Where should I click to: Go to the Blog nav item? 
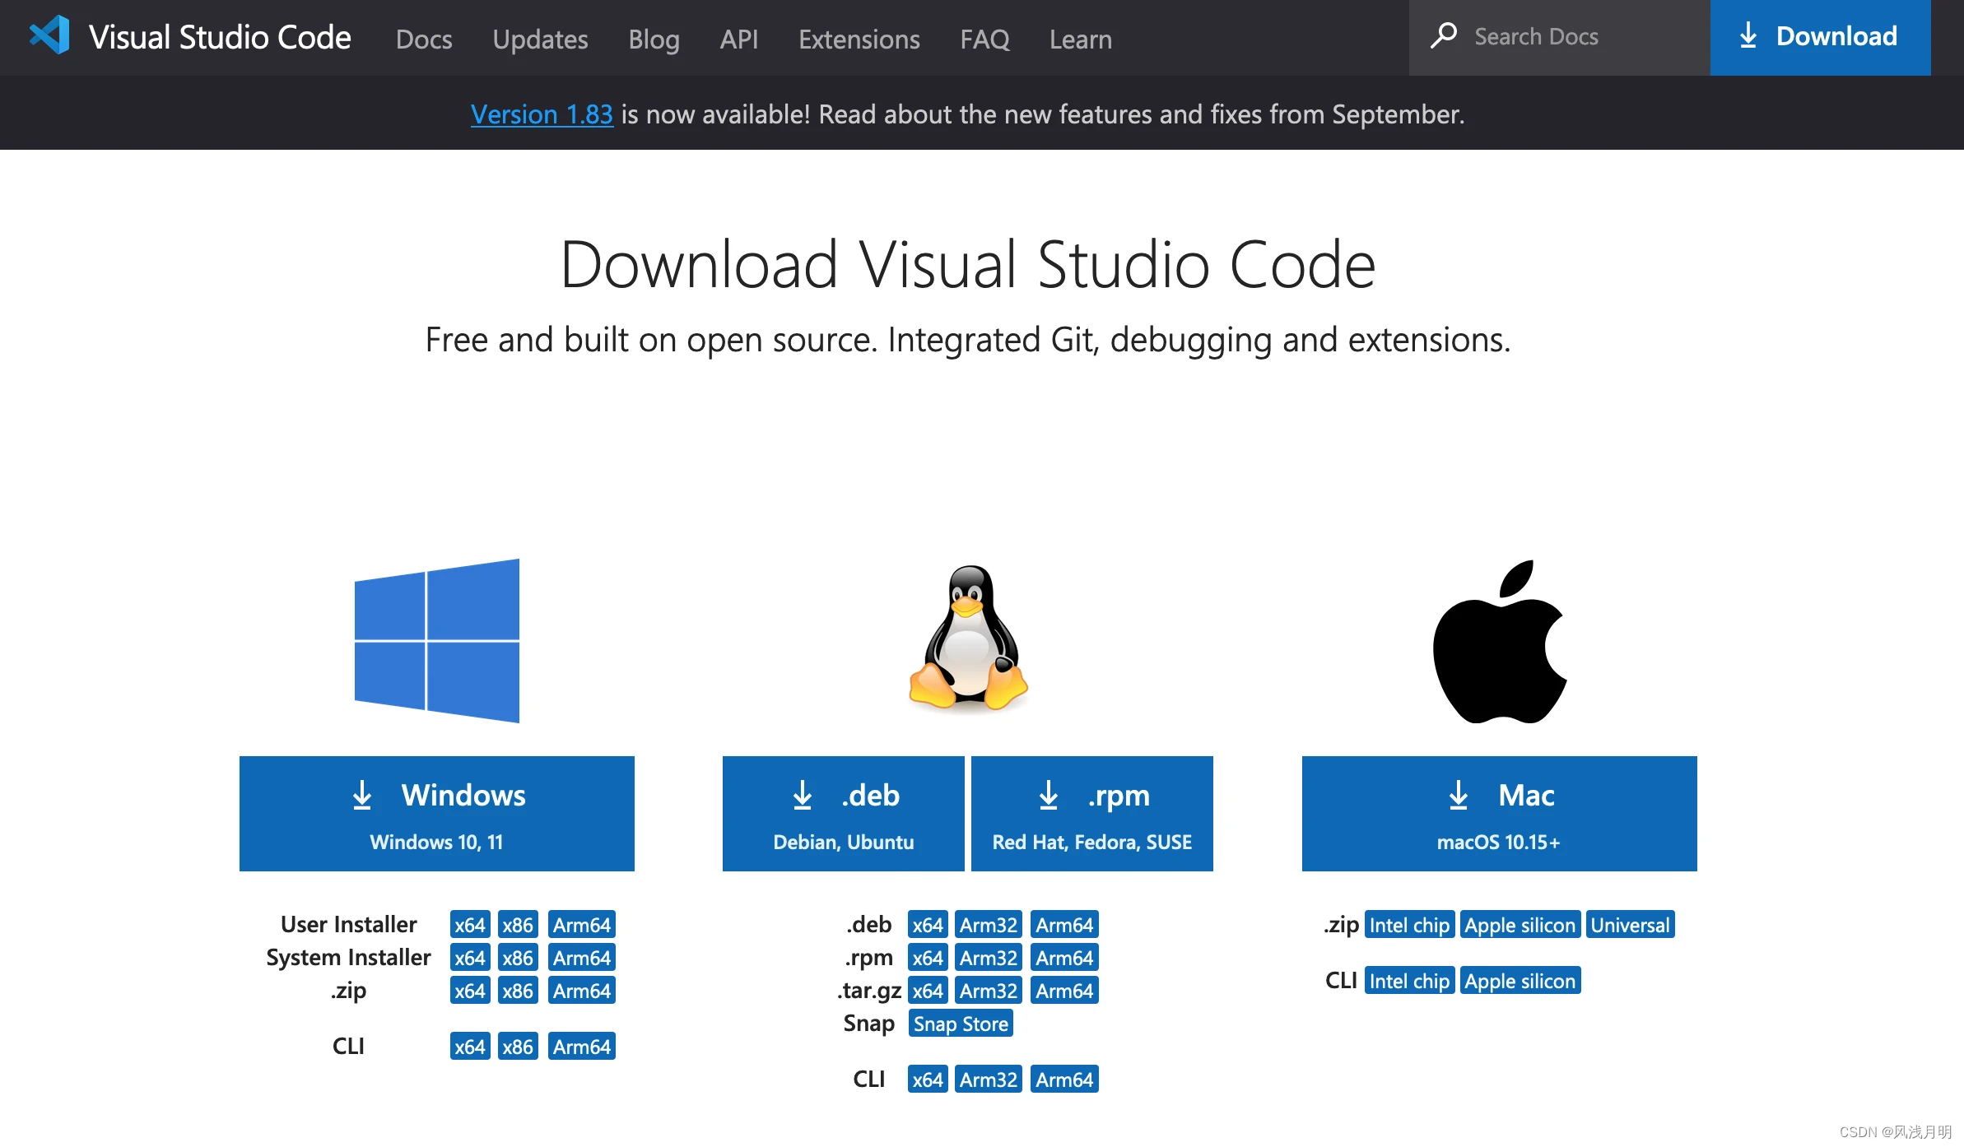tap(654, 39)
